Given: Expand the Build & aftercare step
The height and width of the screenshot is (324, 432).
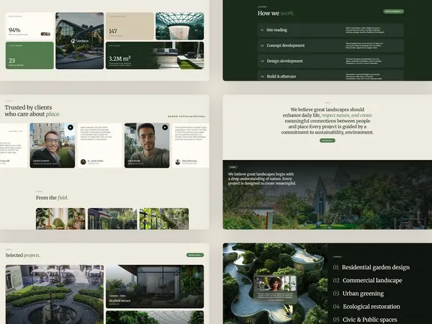Looking at the screenshot, I should (x=331, y=76).
